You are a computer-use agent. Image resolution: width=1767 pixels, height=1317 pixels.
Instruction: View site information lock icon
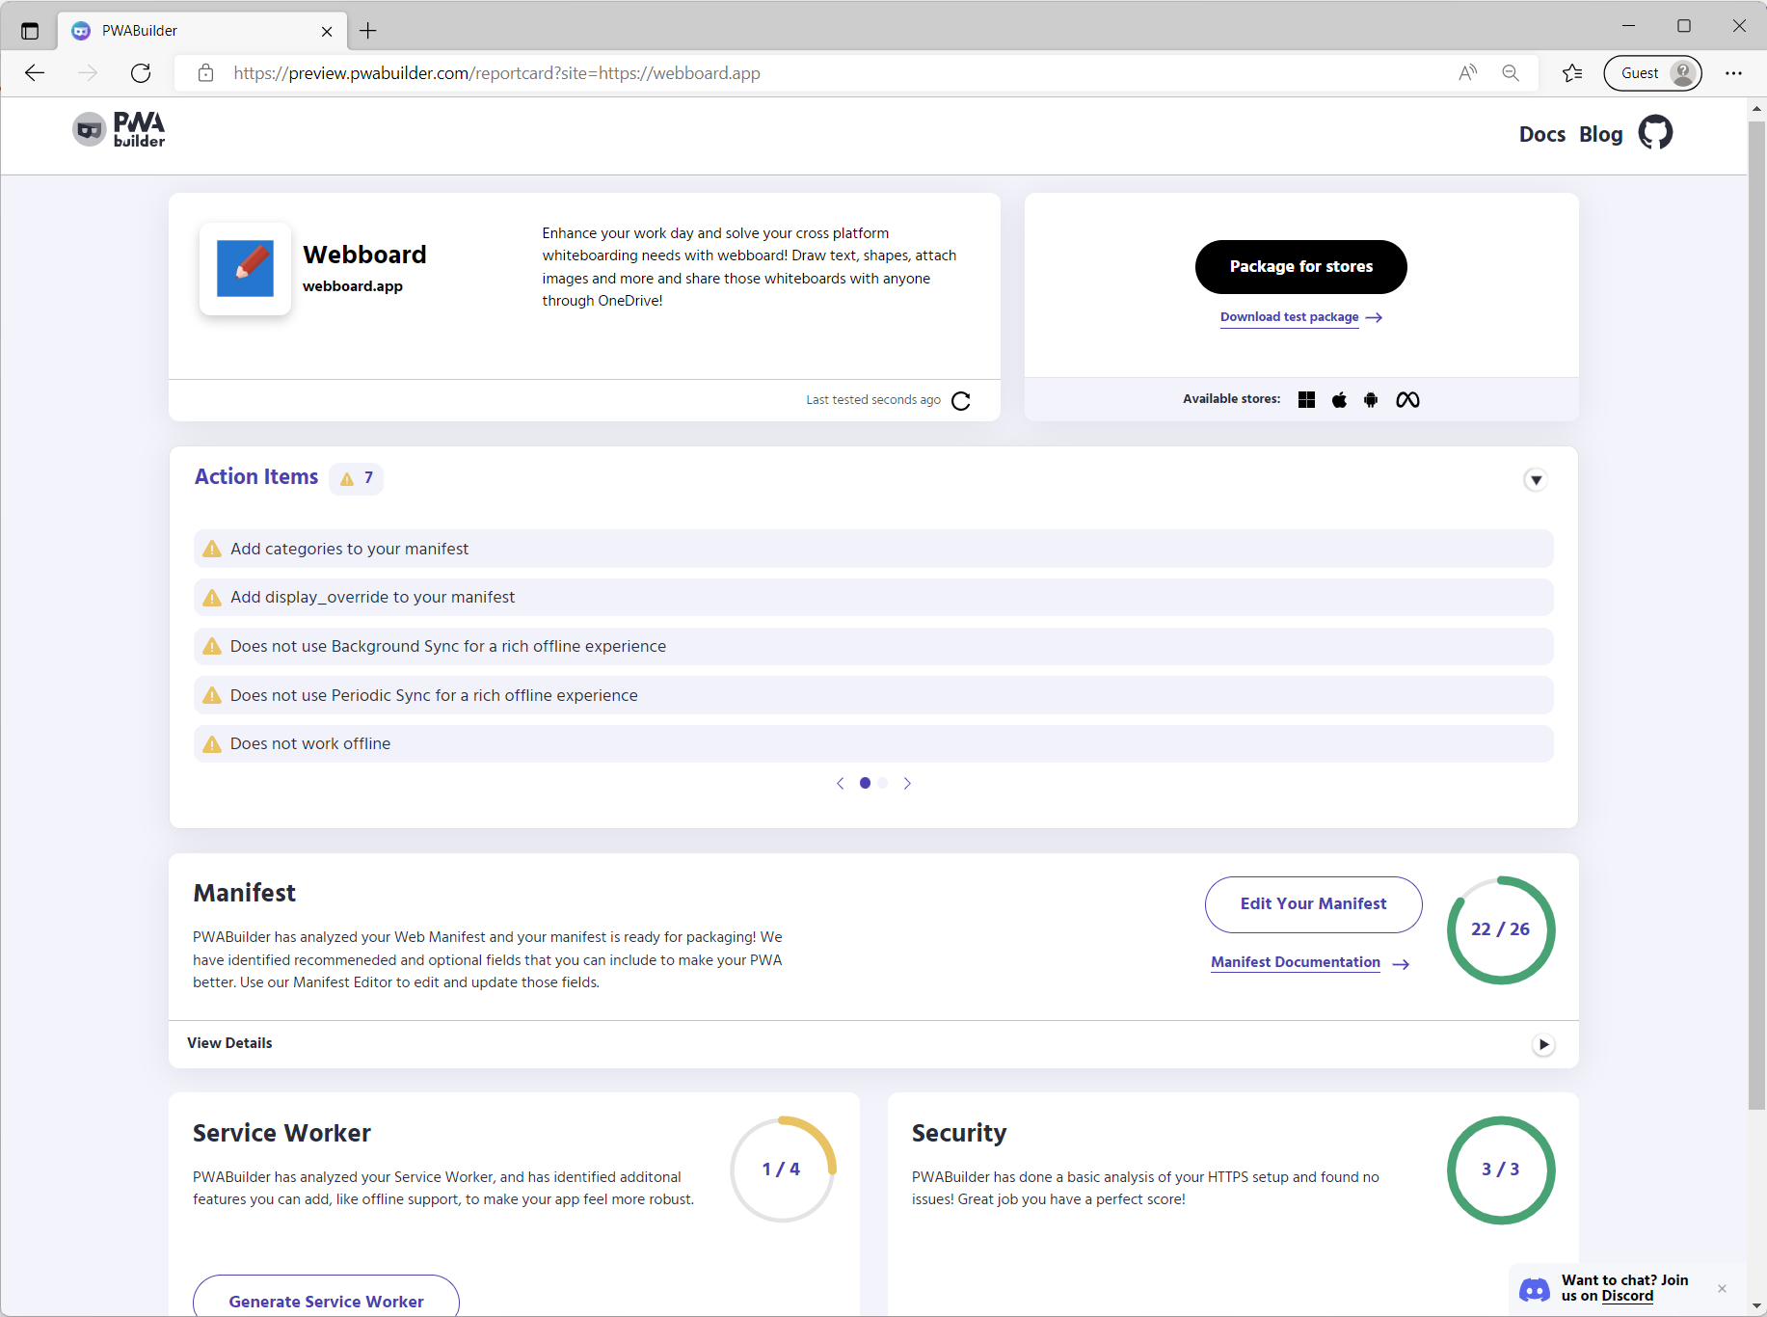tap(205, 73)
